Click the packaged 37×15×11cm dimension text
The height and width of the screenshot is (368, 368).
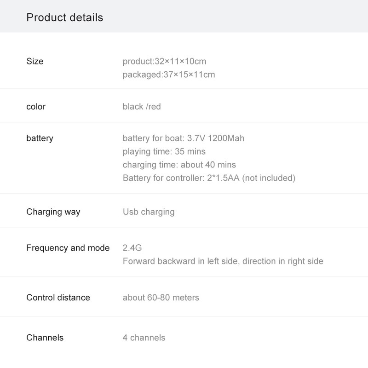(169, 75)
